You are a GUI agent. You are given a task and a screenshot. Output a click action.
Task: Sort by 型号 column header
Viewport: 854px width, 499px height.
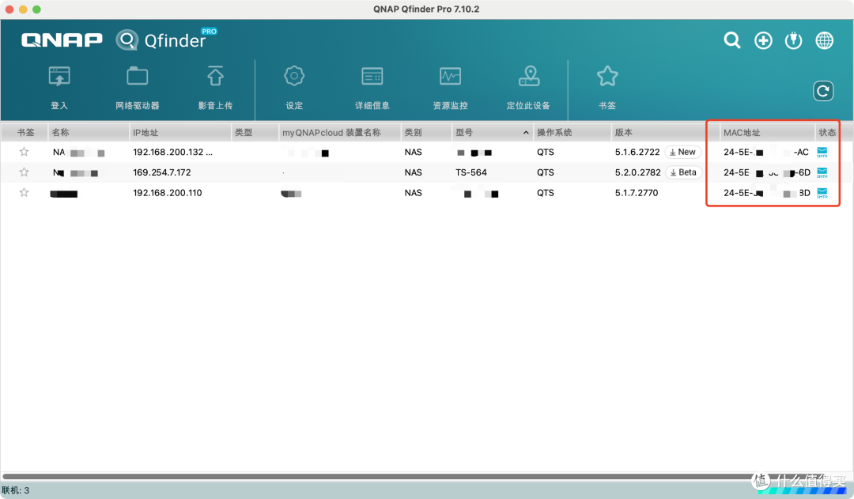tap(492, 132)
